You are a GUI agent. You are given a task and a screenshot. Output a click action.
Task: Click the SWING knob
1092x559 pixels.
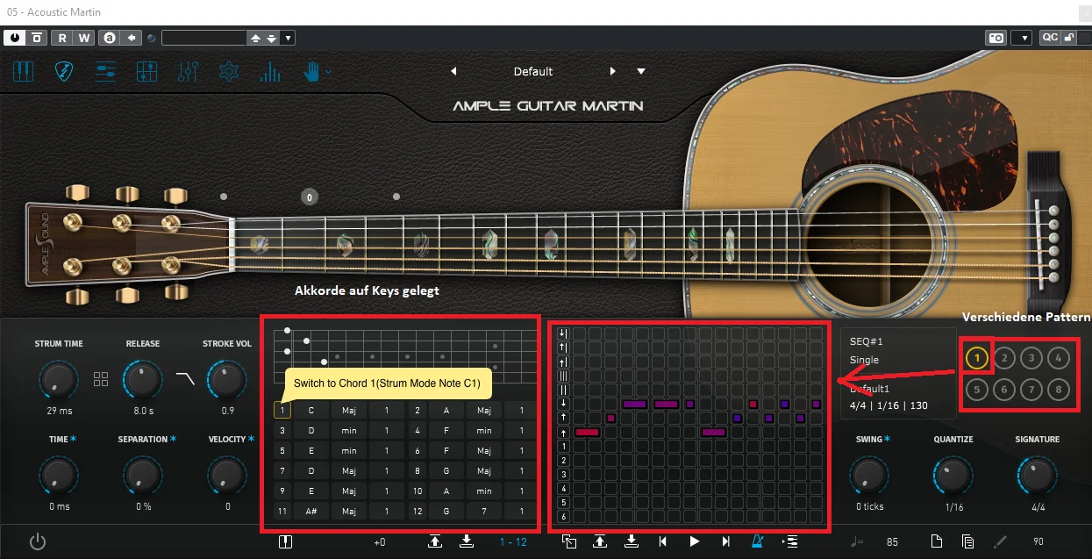coord(868,476)
